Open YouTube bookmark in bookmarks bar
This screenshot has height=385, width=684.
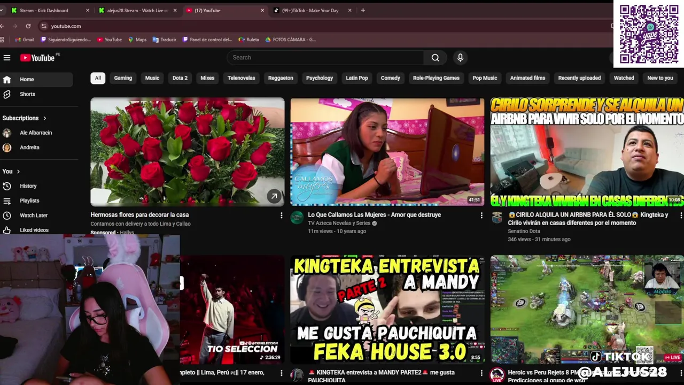[x=110, y=40]
